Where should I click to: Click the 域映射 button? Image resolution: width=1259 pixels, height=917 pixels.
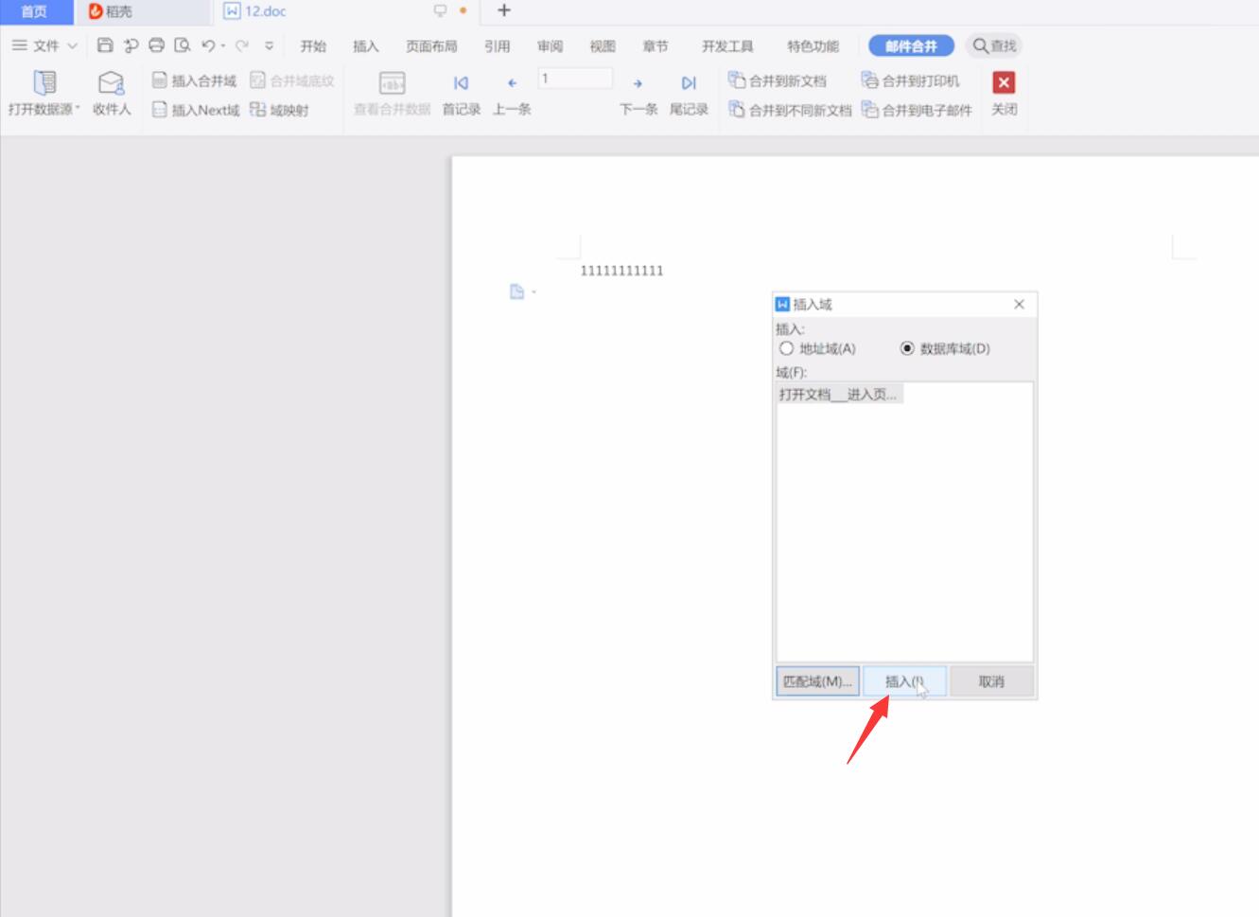point(280,110)
